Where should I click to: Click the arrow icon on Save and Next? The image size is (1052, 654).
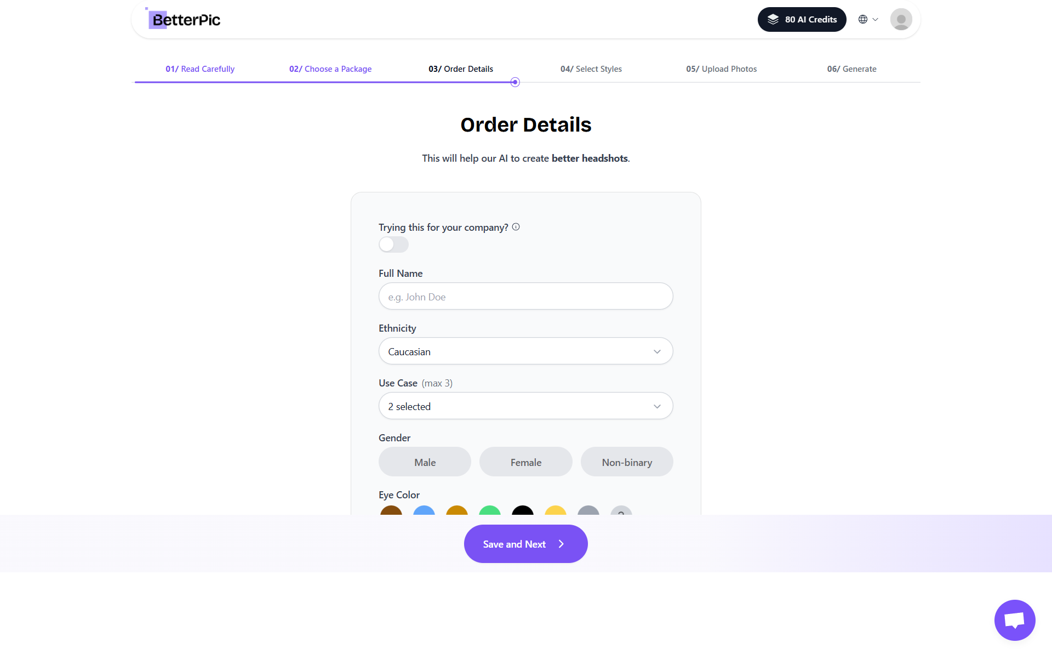pyautogui.click(x=561, y=544)
